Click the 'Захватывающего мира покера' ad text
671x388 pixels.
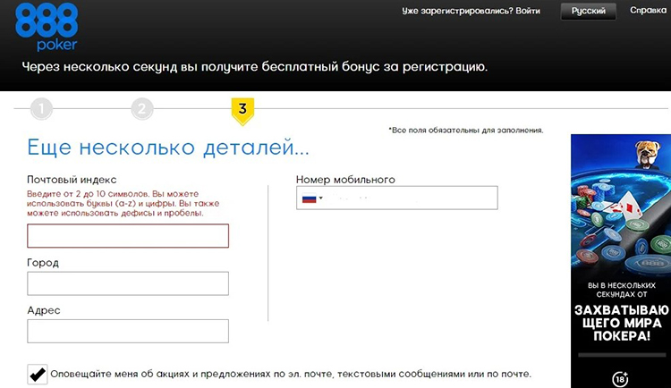(621, 322)
